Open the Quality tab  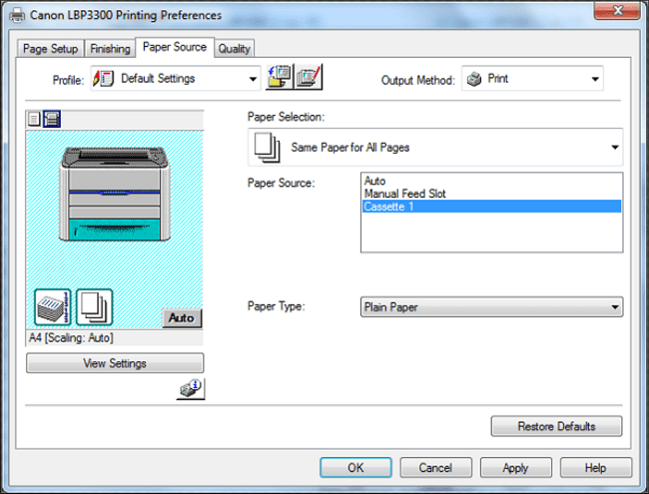235,49
